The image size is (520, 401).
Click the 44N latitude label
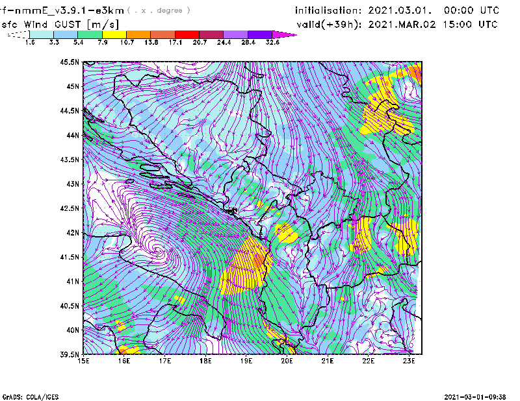pos(73,135)
